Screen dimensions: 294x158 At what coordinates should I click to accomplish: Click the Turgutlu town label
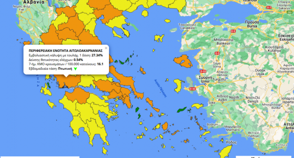[219, 79]
